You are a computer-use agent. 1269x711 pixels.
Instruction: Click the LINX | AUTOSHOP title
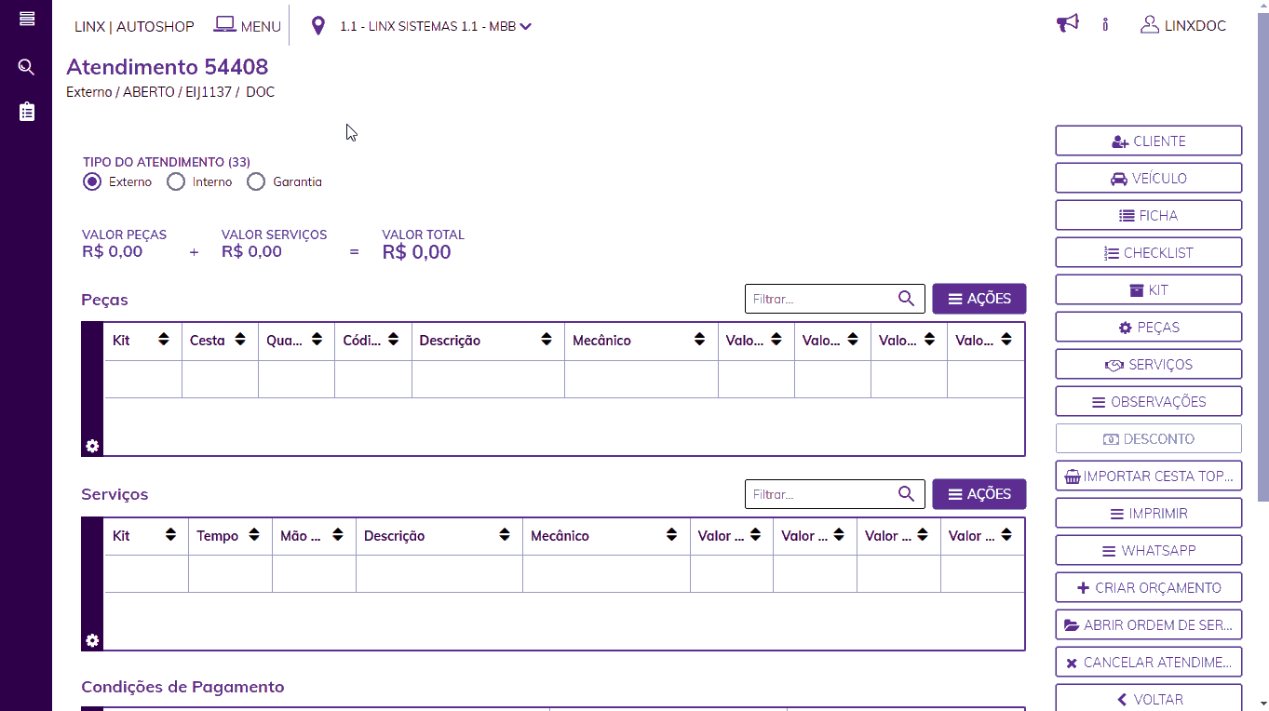(x=134, y=26)
